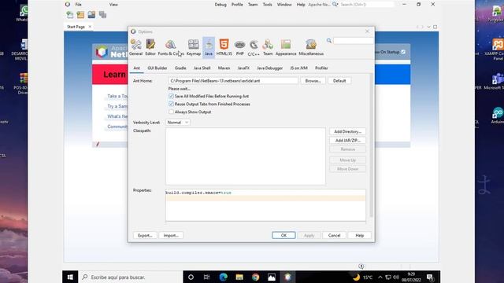Click the Add Directory button
Viewport: 504px width, 283px height.
pos(347,131)
